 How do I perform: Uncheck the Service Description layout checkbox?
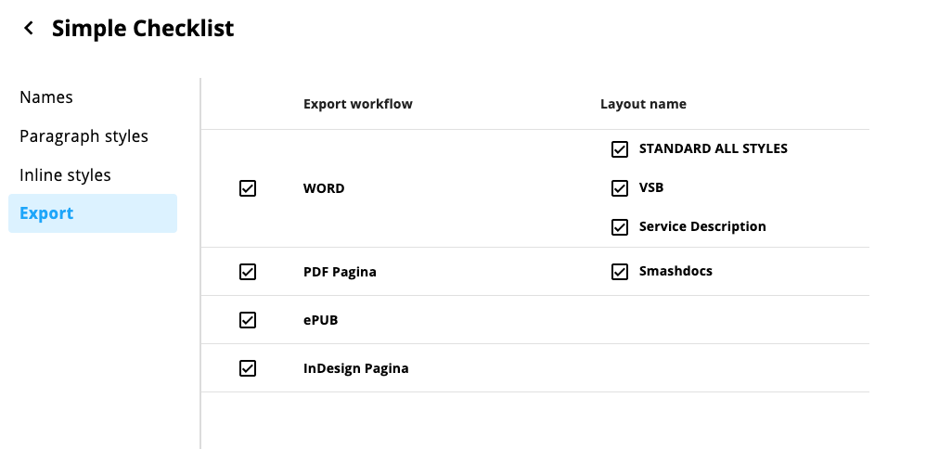coord(619,227)
